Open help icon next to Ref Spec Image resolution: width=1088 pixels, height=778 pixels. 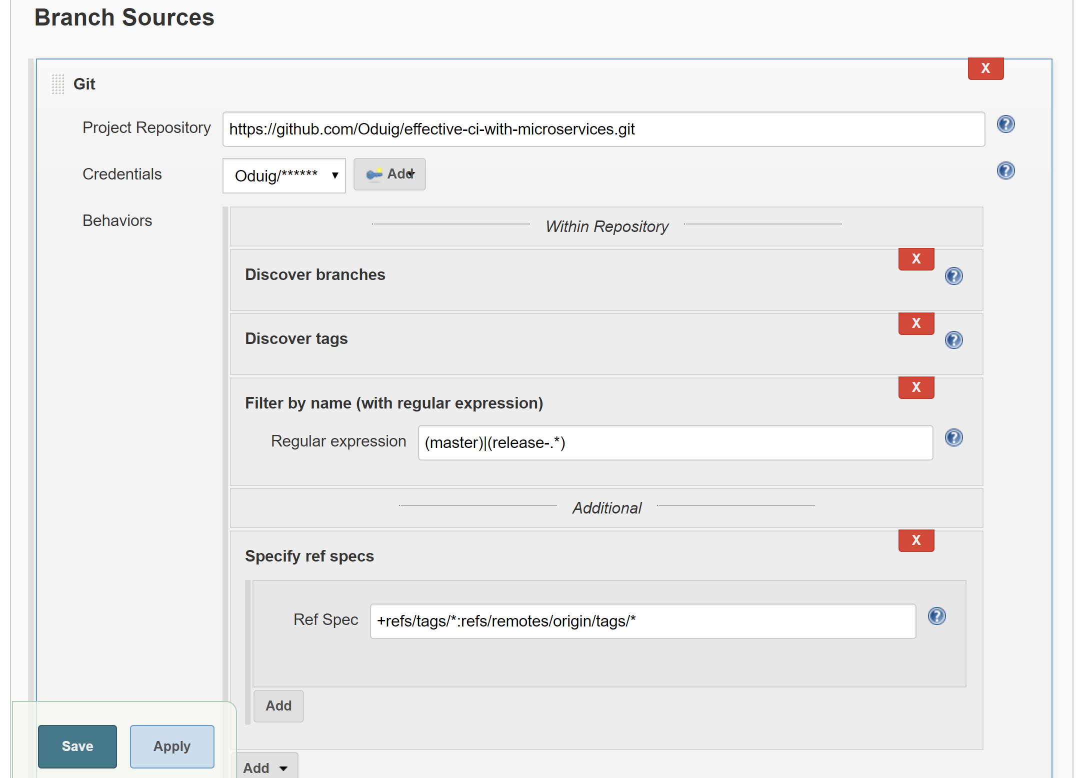coord(936,616)
